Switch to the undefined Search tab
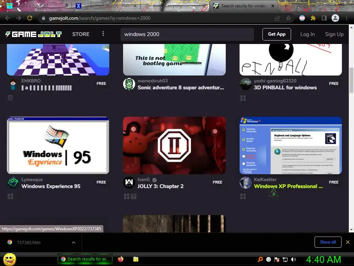The image size is (354, 266). (x=106, y=6)
